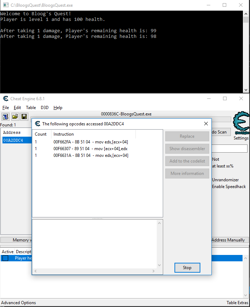Stop the opcode monitoring

pyautogui.click(x=187, y=268)
